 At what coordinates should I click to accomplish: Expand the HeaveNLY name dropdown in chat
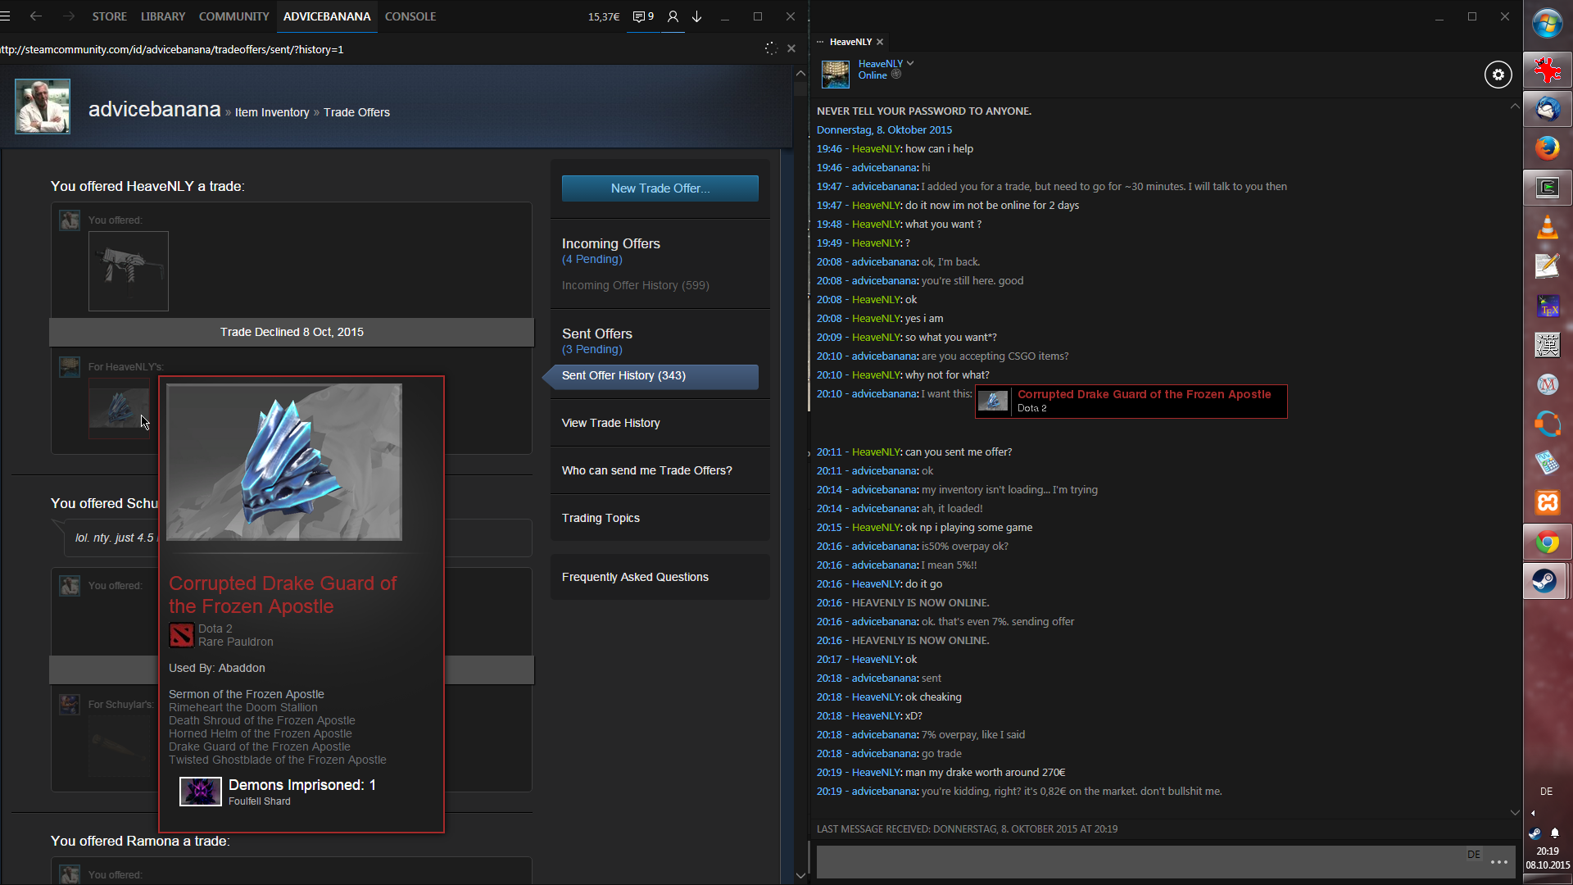(x=910, y=63)
